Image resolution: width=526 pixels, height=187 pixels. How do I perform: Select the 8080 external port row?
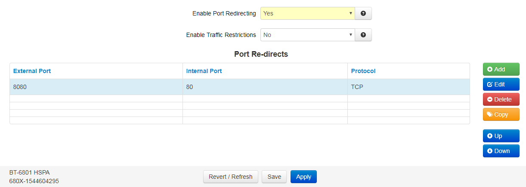click(x=240, y=87)
